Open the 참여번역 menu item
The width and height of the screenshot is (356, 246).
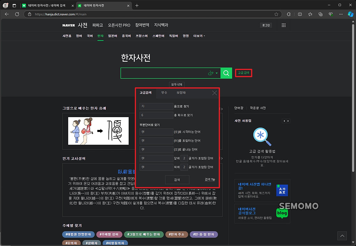coord(142,25)
